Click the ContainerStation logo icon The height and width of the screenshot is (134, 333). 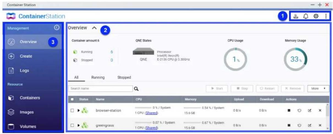[x=11, y=16]
